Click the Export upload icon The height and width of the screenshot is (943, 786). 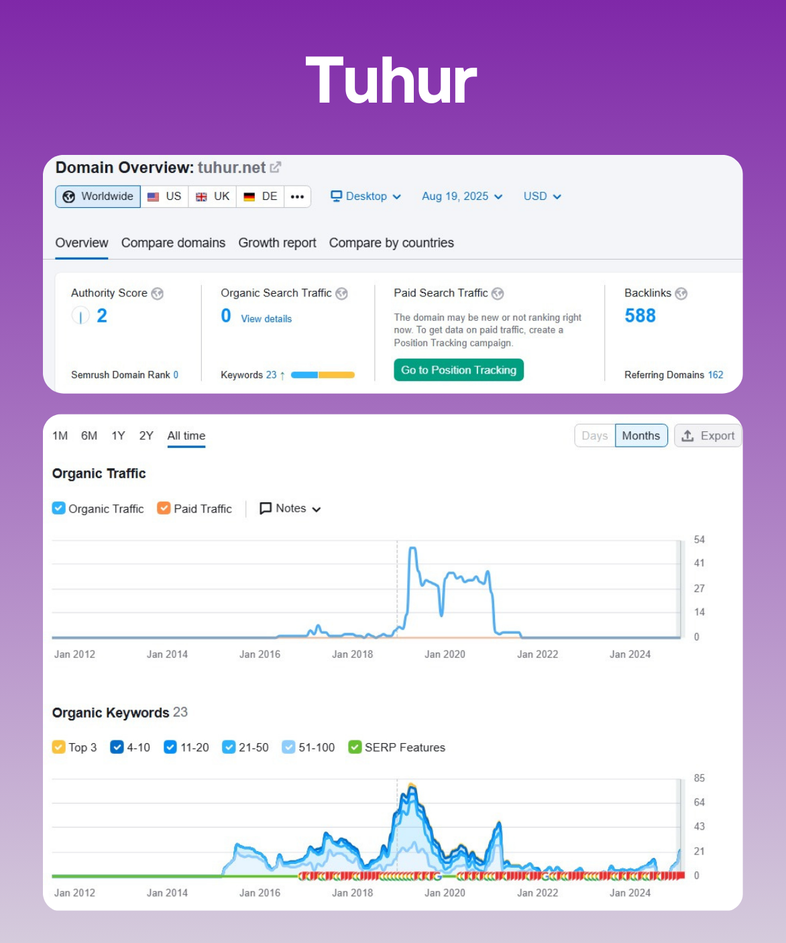pyautogui.click(x=687, y=436)
